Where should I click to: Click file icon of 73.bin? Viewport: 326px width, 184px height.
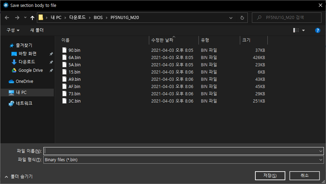[64, 94]
